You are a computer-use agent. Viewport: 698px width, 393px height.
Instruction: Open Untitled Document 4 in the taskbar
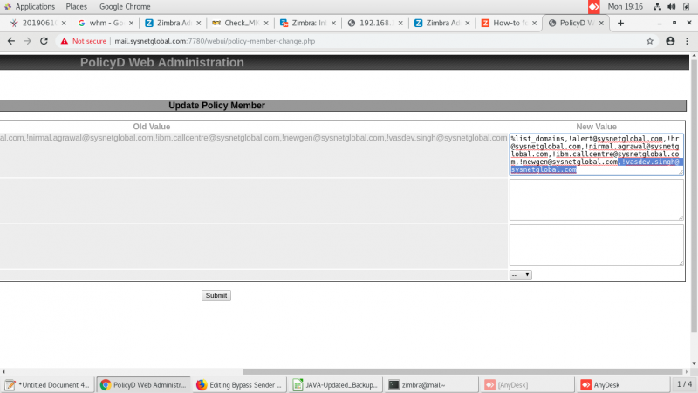point(47,385)
